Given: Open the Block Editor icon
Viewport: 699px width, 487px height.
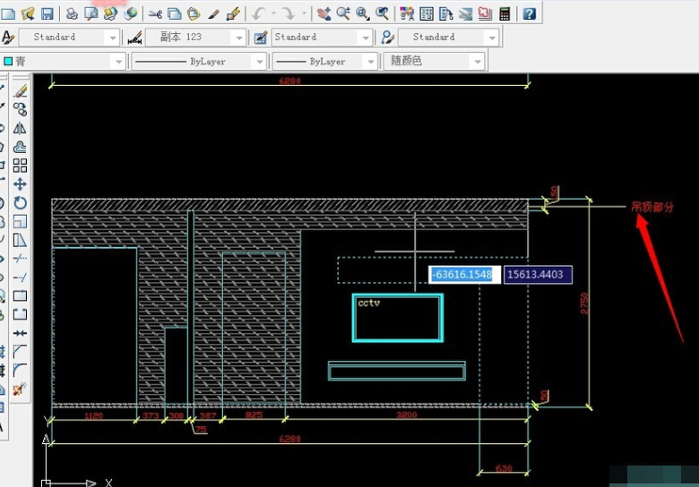Looking at the screenshot, I should pos(233,13).
